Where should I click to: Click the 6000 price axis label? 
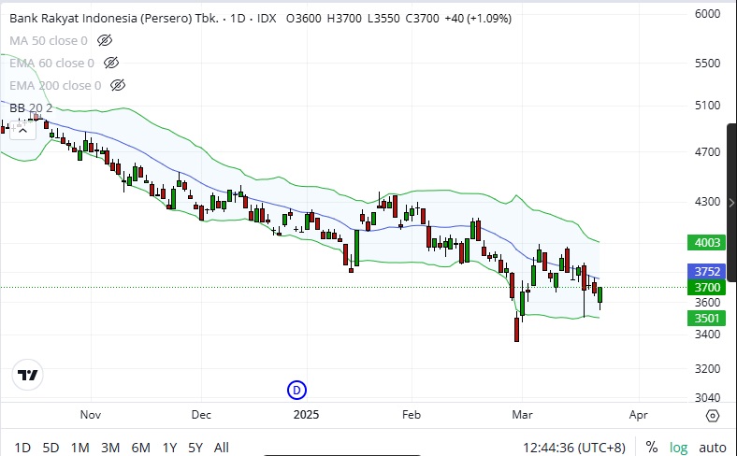(707, 14)
